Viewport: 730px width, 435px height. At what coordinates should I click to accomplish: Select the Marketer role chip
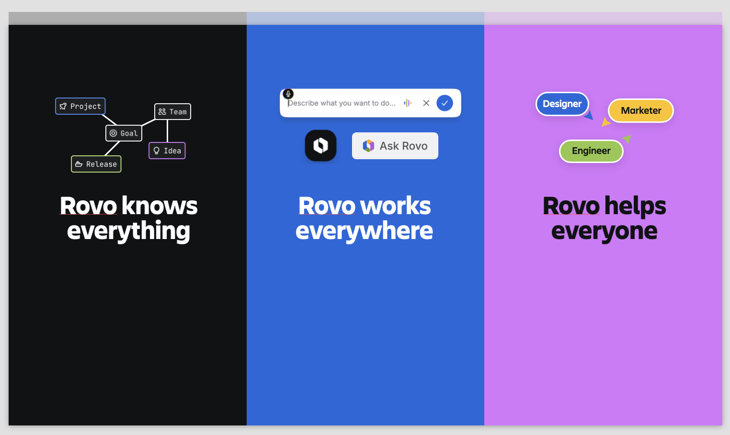640,110
